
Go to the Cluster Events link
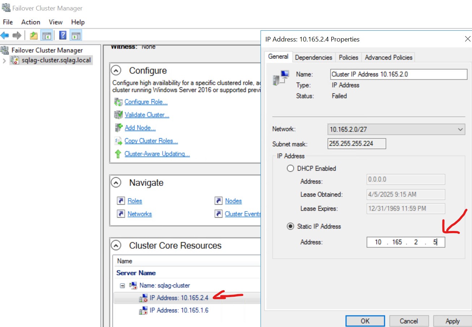243,214
